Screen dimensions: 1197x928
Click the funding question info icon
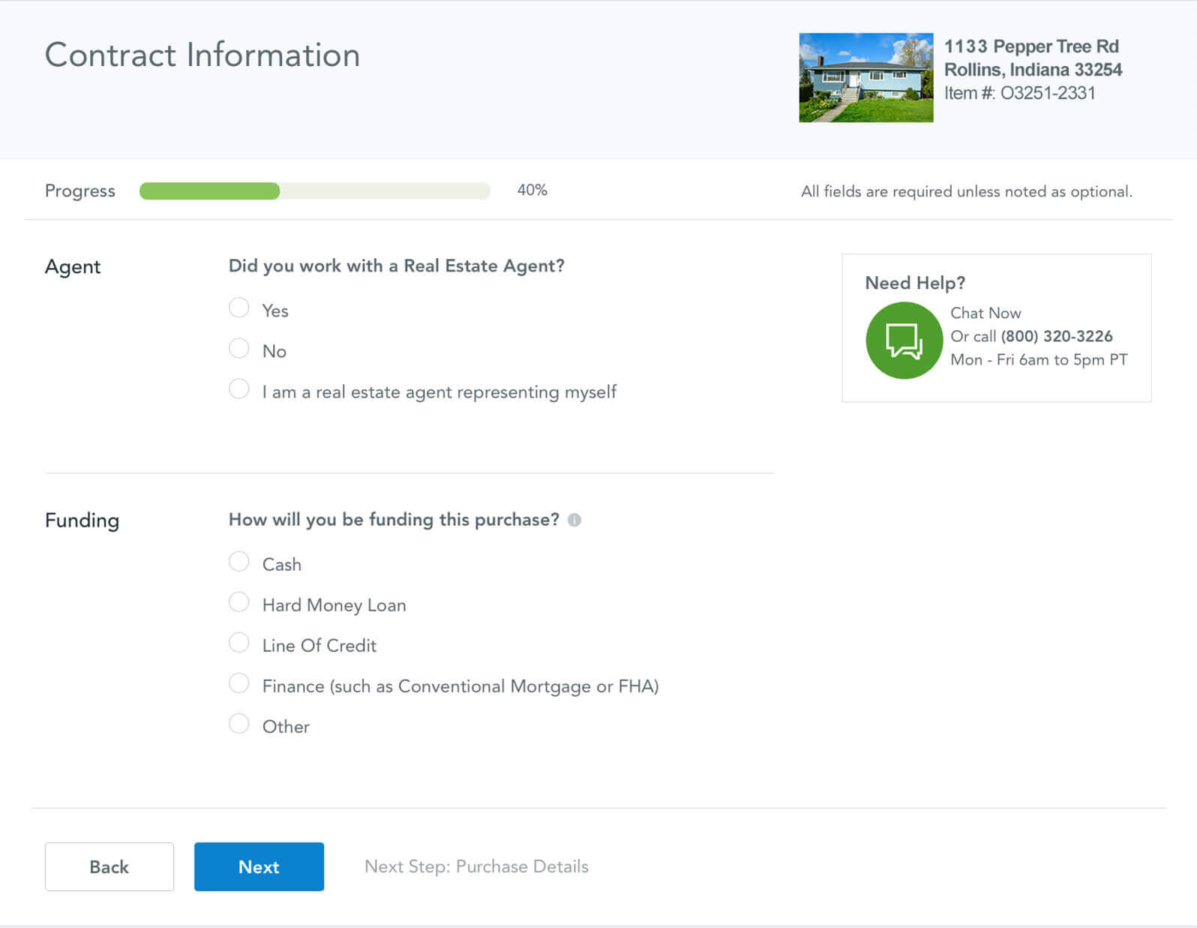click(574, 520)
